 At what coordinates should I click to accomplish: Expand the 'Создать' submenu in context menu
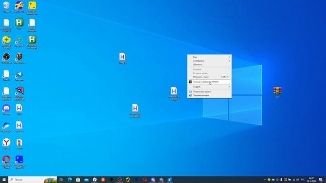209,87
